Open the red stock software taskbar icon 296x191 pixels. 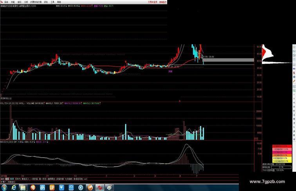coord(99,187)
